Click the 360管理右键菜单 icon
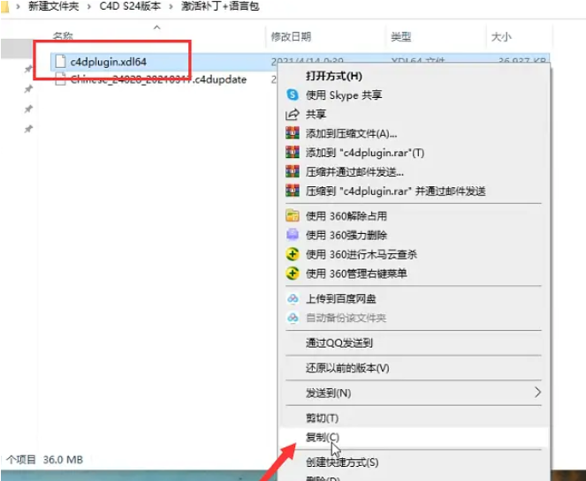 [293, 273]
